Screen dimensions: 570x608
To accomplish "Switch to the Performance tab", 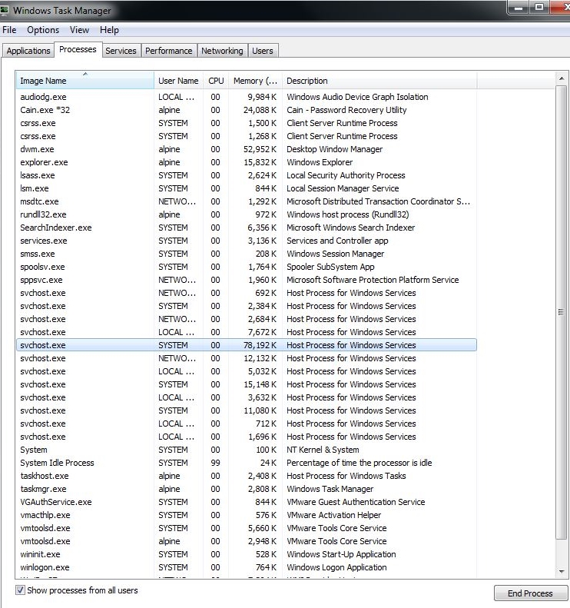I will pyautogui.click(x=169, y=51).
